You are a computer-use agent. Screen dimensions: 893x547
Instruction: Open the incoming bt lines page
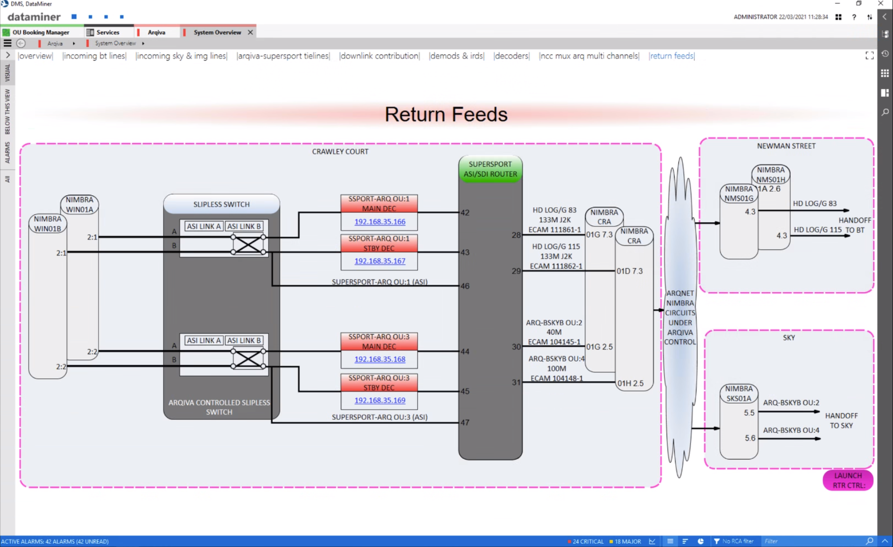pos(94,56)
